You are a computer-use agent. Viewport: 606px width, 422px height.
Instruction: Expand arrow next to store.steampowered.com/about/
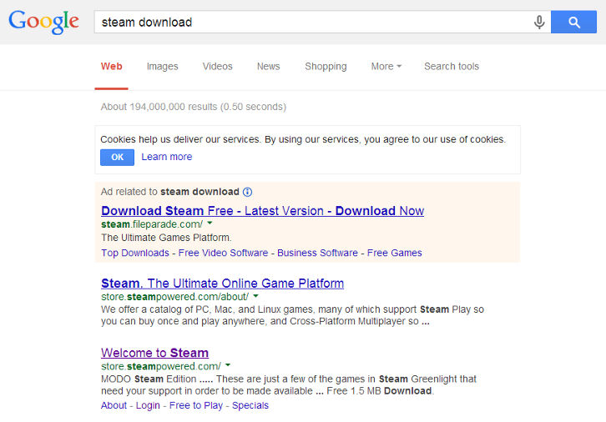pyautogui.click(x=255, y=296)
